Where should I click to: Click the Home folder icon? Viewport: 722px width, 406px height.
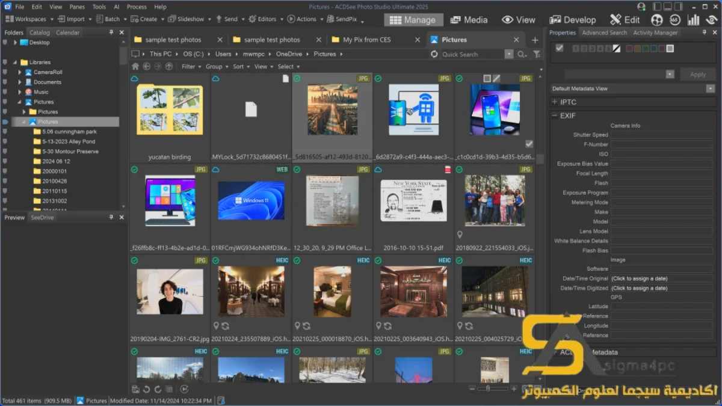pyautogui.click(x=135, y=66)
